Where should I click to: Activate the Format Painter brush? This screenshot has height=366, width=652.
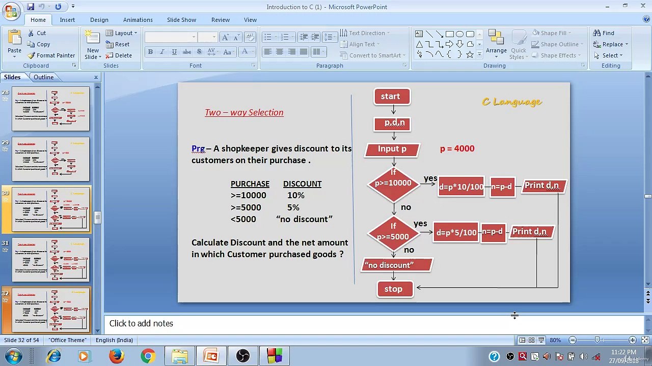[51, 55]
